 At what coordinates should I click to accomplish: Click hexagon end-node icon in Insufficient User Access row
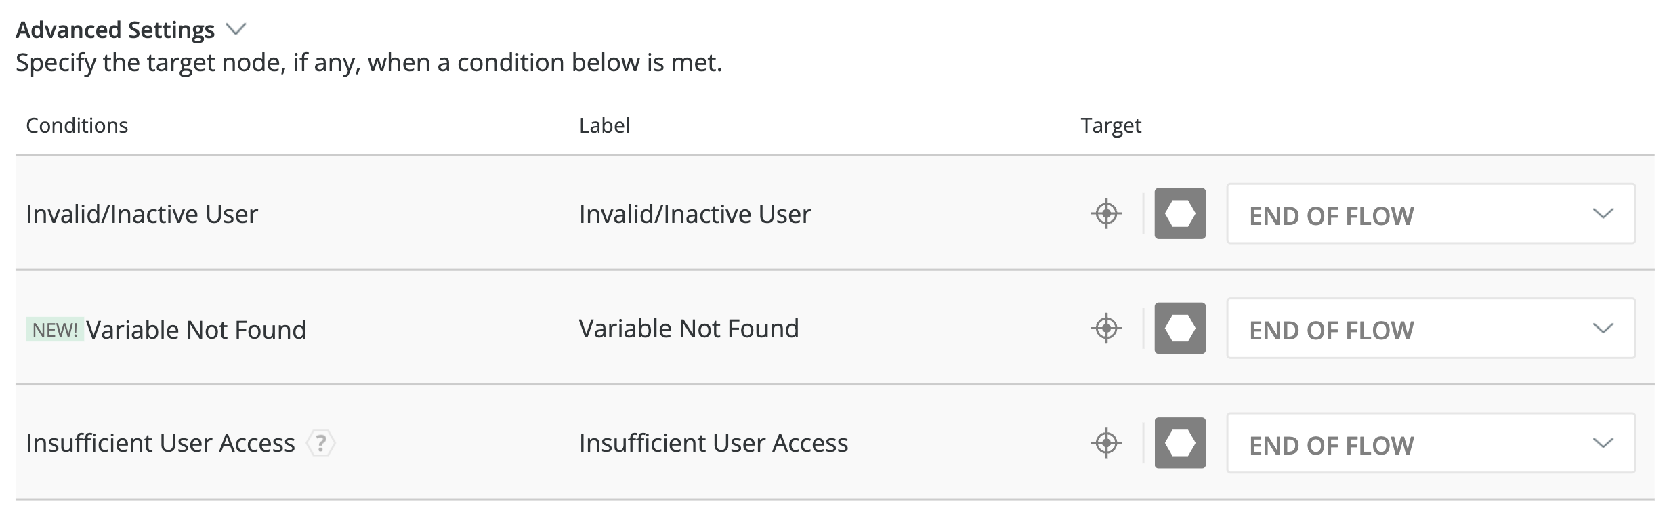(1180, 443)
